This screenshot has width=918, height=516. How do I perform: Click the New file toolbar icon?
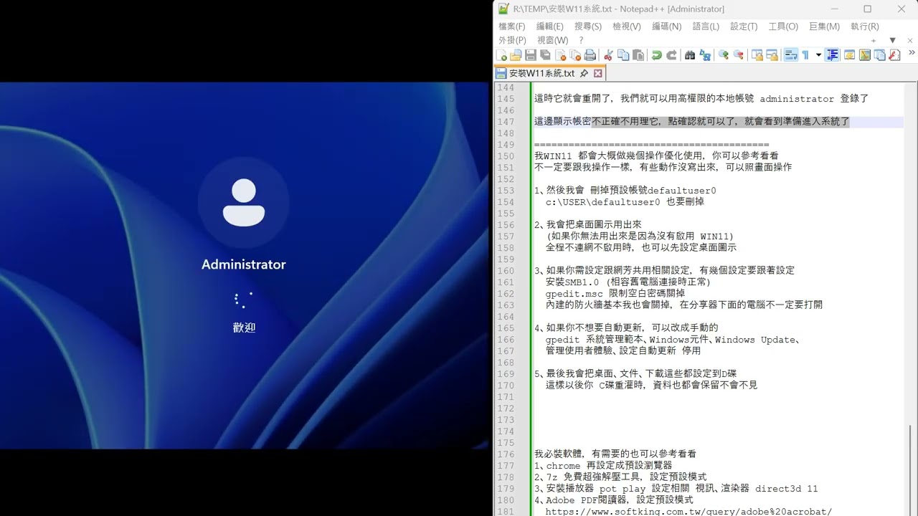pos(501,55)
